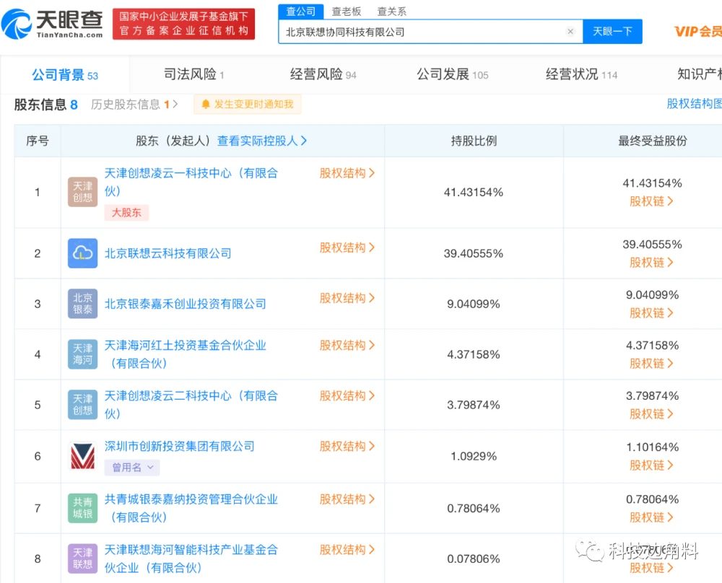
Task: Open 共青城银泰嘉纳投资管理合伙企业 link
Action: 191,508
